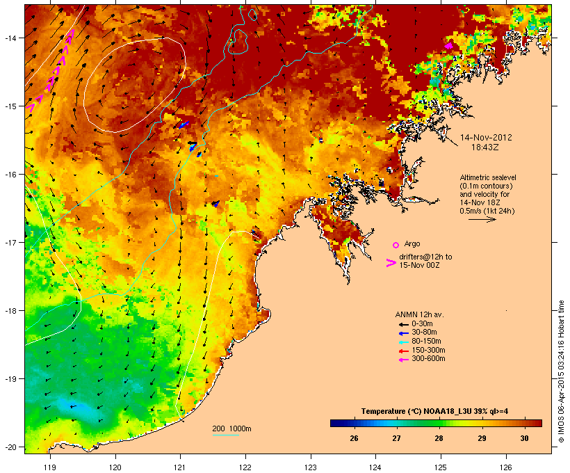Click the 'ANMN 12h av.' legend heading
This screenshot has width=570, height=473.
coord(419,314)
